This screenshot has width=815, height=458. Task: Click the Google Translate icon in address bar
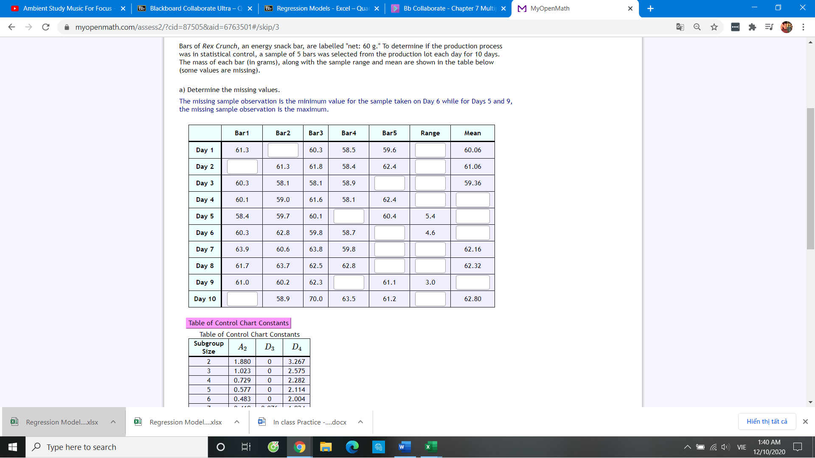coord(680,27)
